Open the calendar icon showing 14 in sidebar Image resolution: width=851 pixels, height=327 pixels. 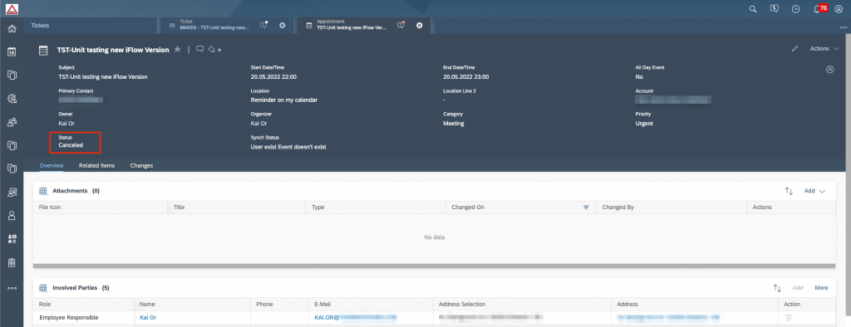pos(12,52)
